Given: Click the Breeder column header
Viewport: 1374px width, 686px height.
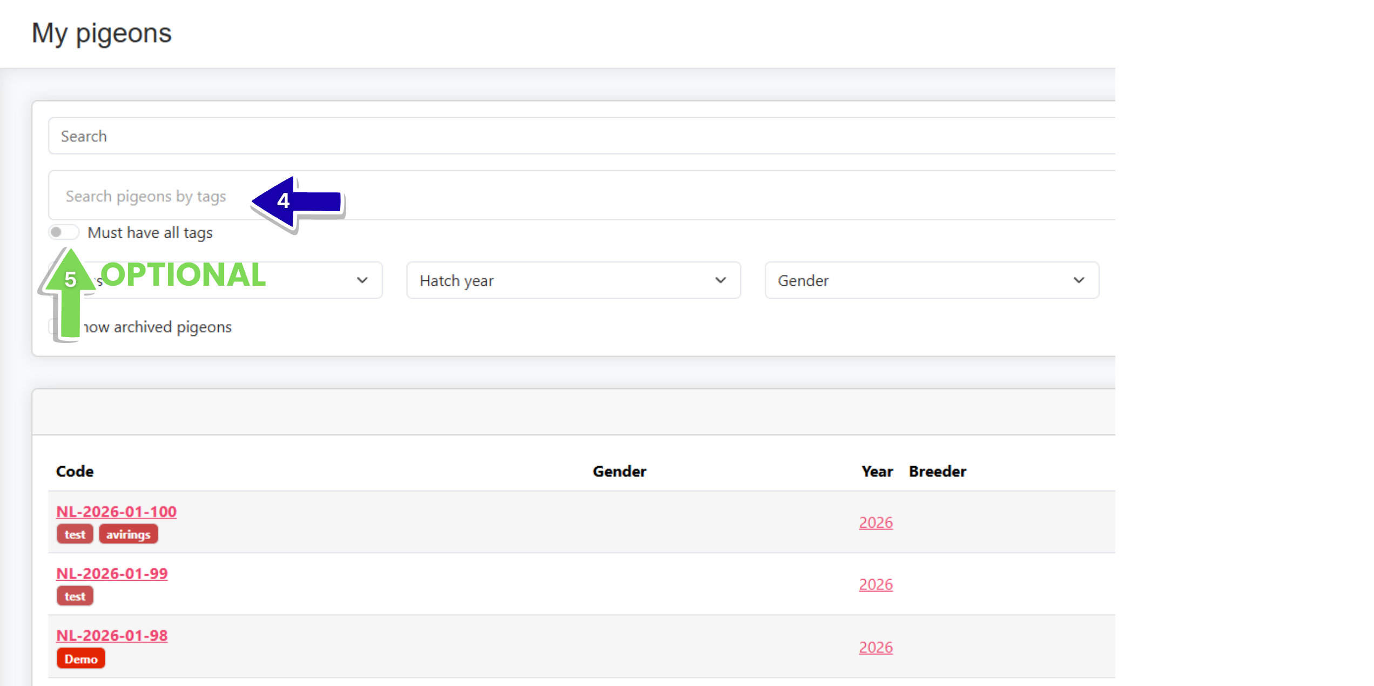Looking at the screenshot, I should [x=937, y=472].
